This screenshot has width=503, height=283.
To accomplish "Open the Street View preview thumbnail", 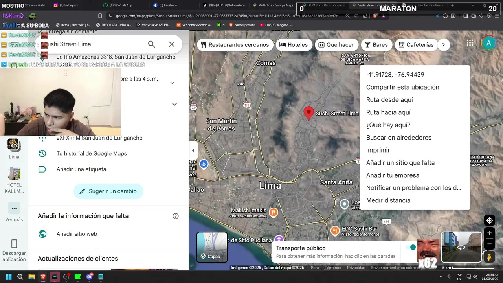I will (461, 247).
